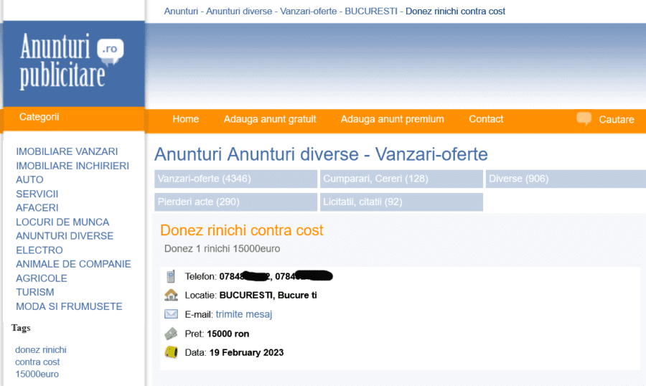Open the Contact page
This screenshot has height=386, width=646.
tap(486, 119)
